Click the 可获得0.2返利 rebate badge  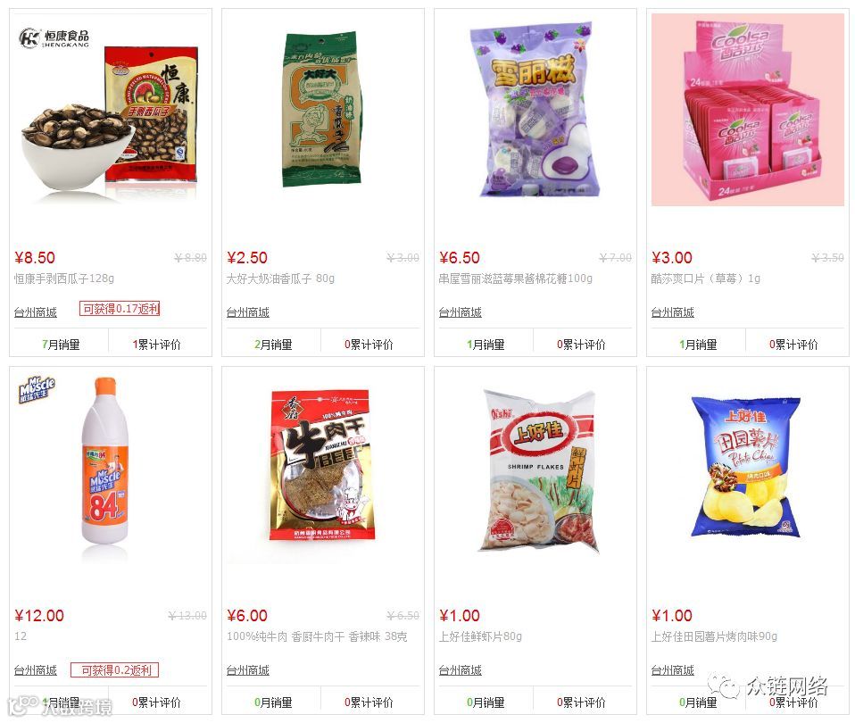tap(114, 670)
